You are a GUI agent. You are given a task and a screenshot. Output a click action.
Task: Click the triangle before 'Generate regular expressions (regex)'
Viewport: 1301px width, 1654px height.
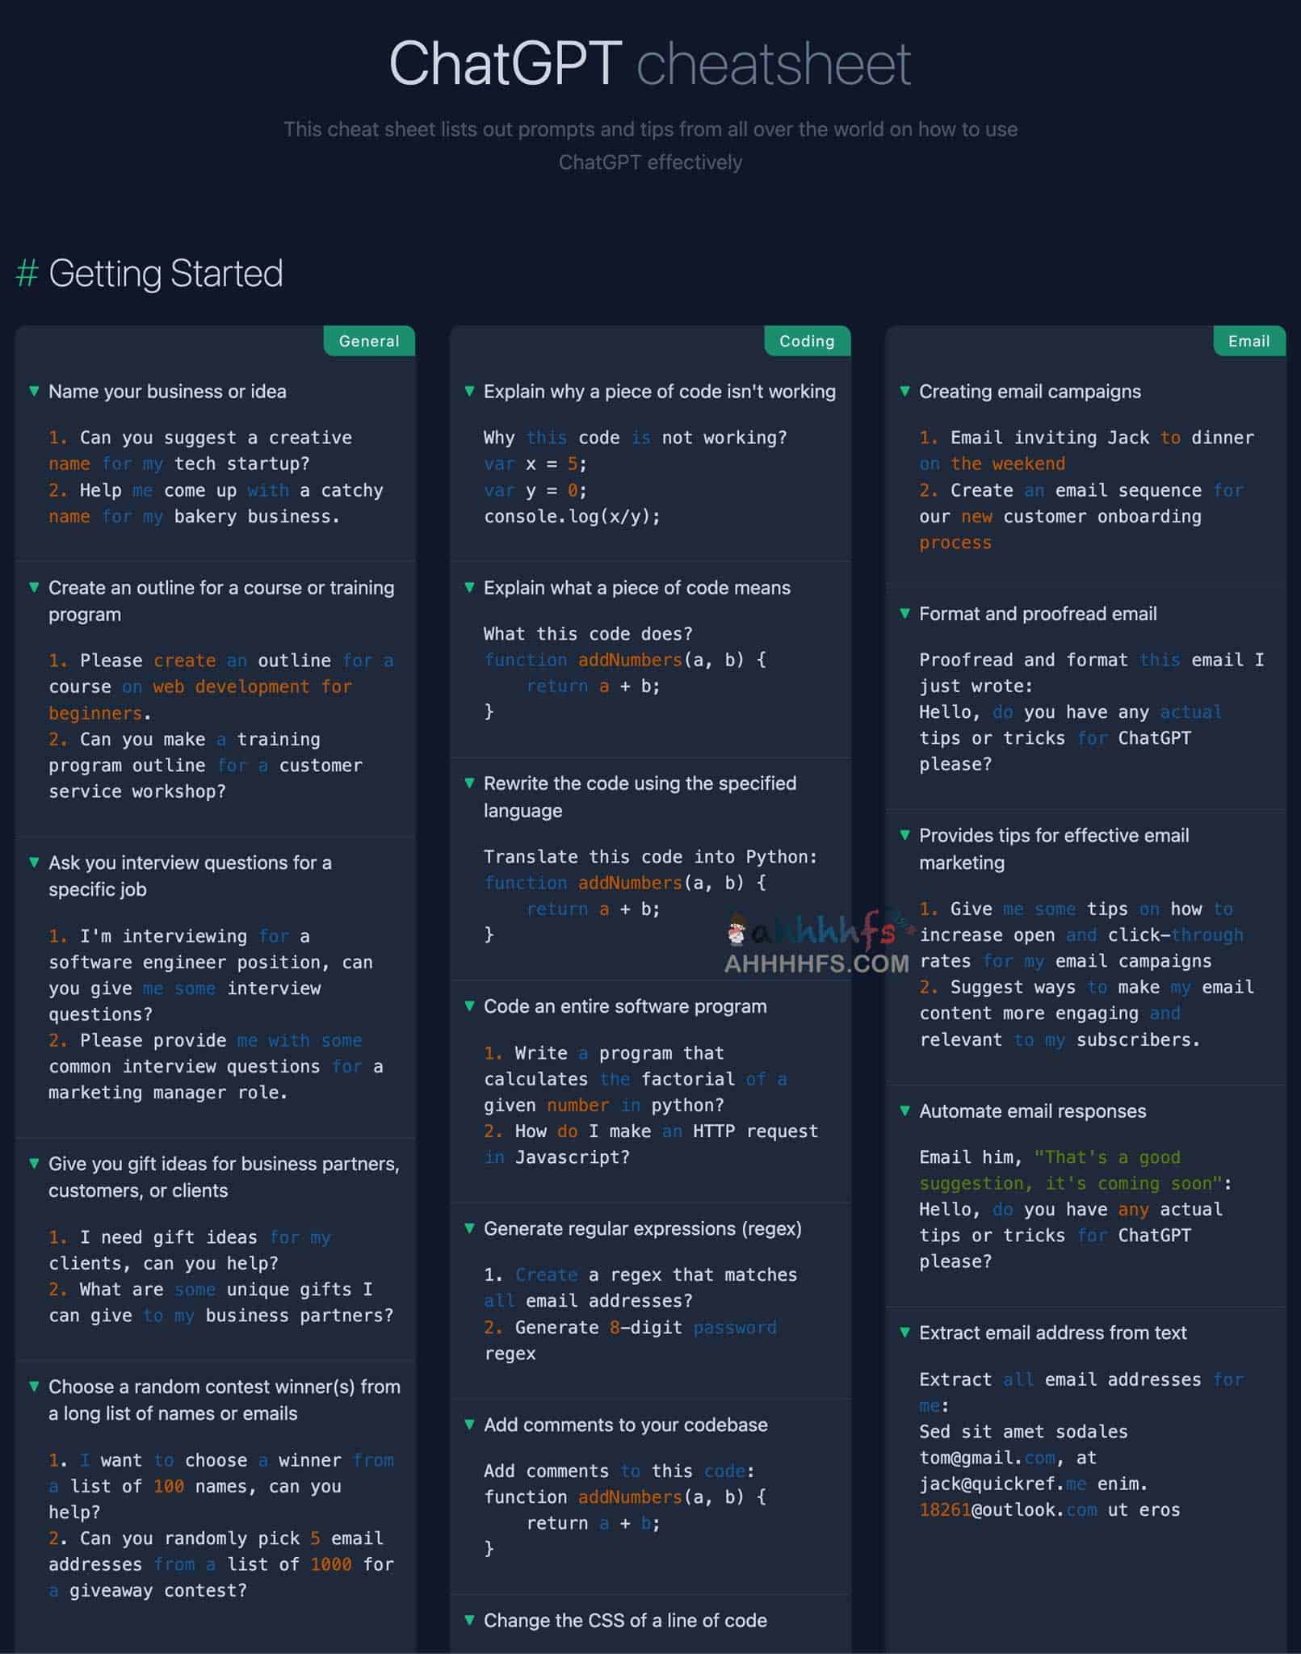(471, 1230)
